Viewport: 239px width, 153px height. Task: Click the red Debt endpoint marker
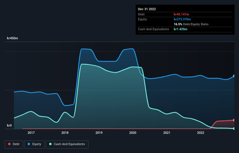(234, 120)
